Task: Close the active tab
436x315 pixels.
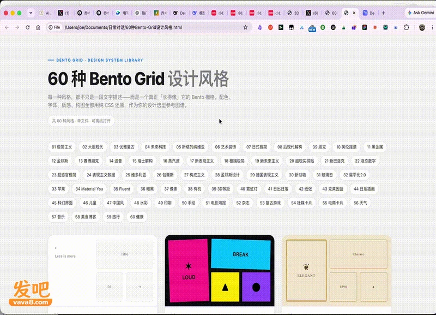Action: [354, 13]
